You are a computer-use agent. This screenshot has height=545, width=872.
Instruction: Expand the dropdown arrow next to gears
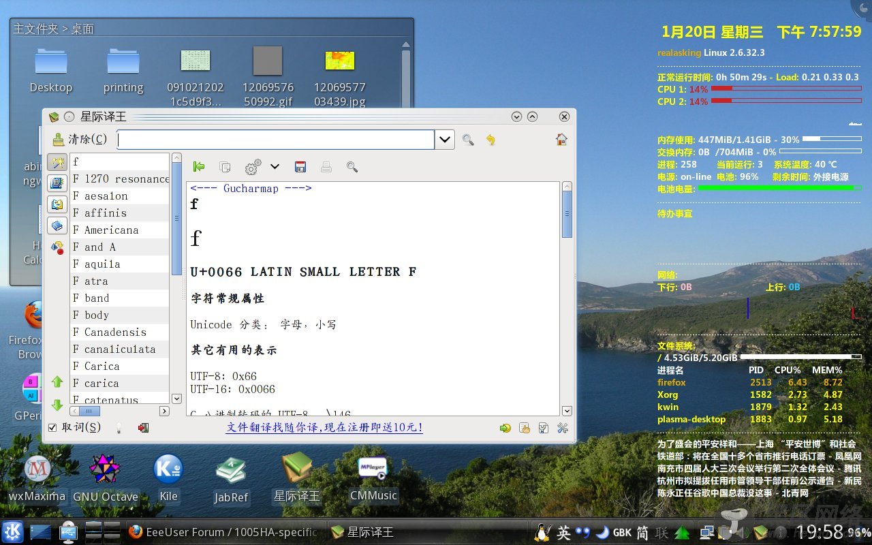coord(275,166)
